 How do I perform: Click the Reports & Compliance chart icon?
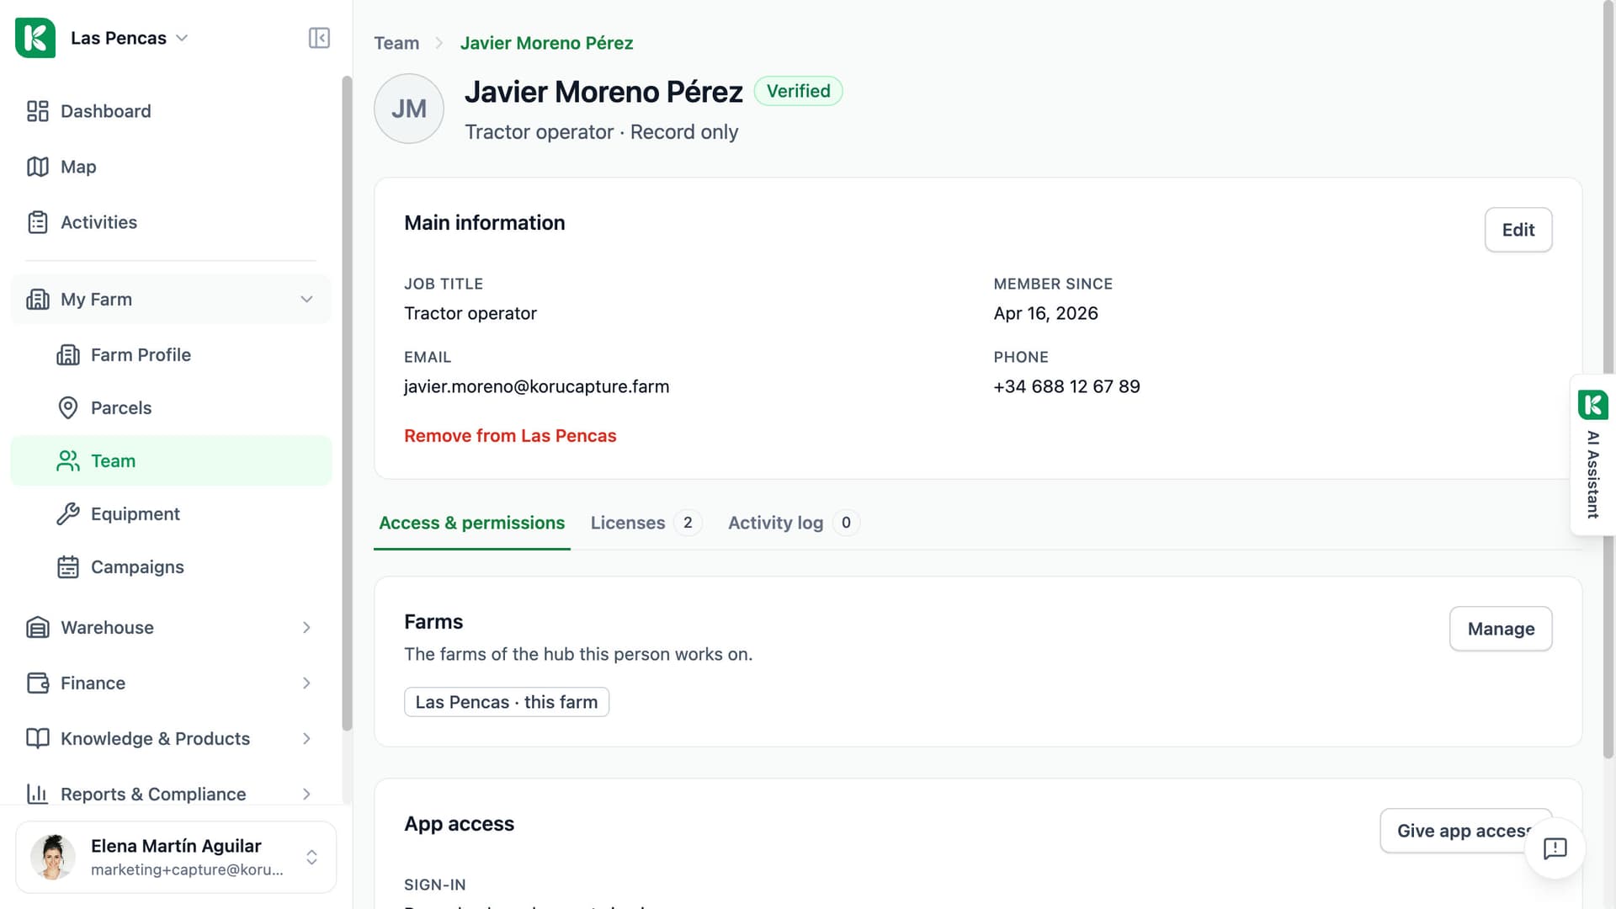pos(38,794)
